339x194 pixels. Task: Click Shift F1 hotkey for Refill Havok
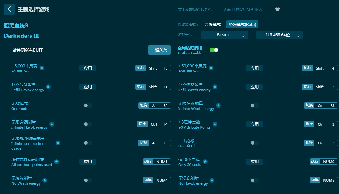(x=153, y=87)
